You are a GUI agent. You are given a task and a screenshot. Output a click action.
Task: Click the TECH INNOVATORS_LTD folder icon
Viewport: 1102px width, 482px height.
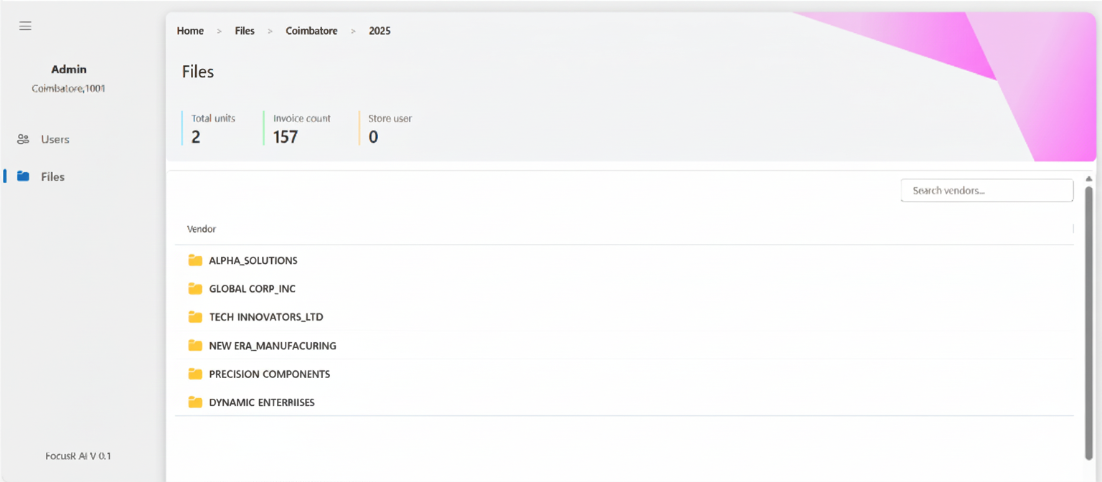194,317
